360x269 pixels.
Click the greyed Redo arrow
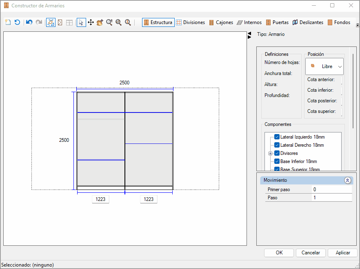39,22
